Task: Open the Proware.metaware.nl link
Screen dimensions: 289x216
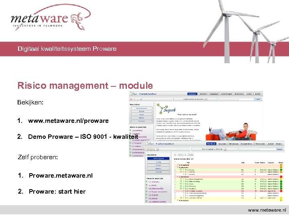Action: (61, 176)
